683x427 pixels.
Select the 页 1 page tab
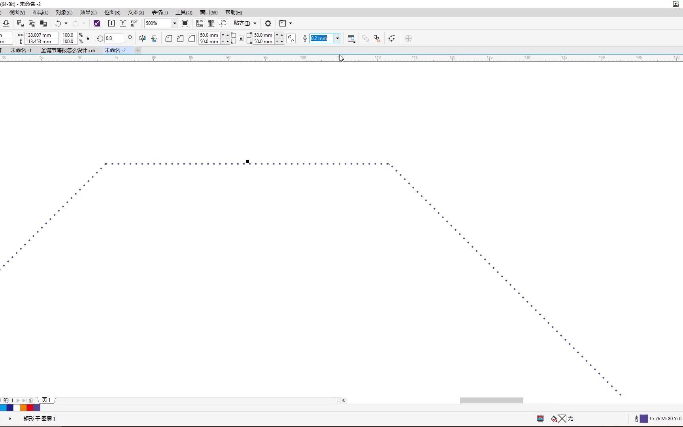pyautogui.click(x=46, y=400)
